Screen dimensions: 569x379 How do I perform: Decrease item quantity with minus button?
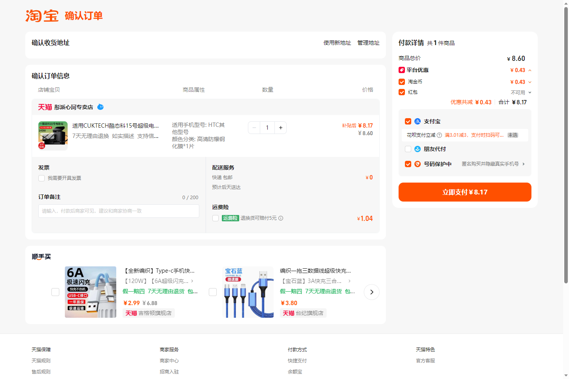point(254,128)
